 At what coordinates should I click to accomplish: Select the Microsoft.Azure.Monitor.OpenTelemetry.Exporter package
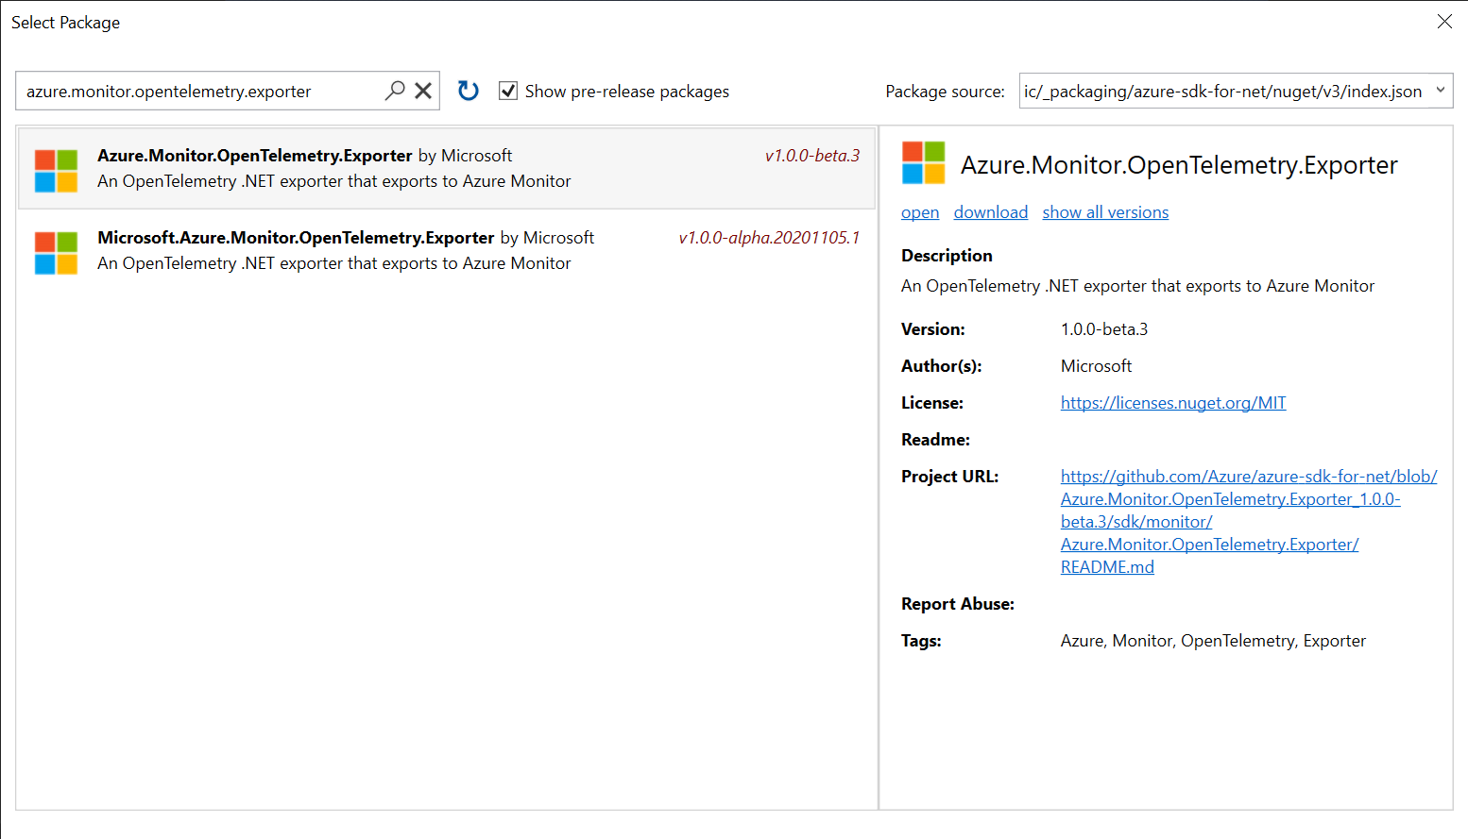tap(444, 250)
